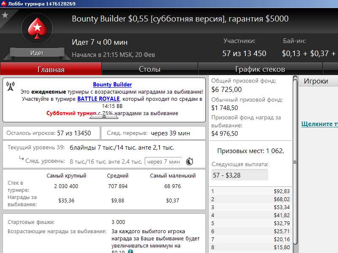Click the favorite star icon in corner
The width and height of the screenshot is (338, 253).
click(5, 15)
